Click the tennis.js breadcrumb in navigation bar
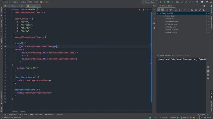The width and height of the screenshot is (213, 119). [45, 2]
